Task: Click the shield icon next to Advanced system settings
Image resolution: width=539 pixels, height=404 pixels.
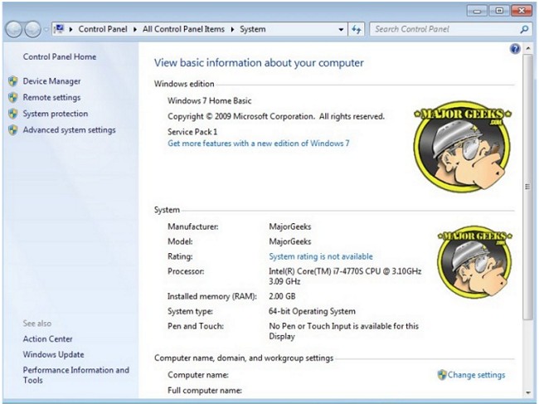Action: point(13,130)
